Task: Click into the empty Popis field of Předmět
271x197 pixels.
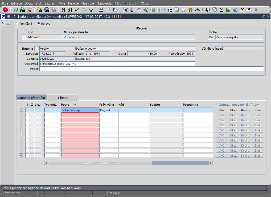Action: click(x=151, y=69)
